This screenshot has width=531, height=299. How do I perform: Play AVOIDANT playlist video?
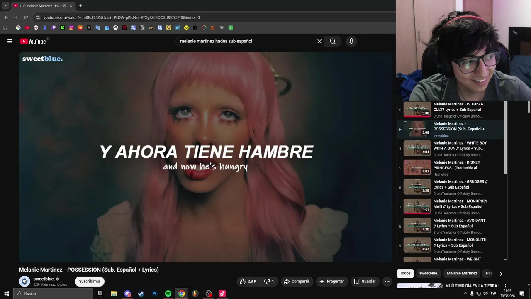[x=450, y=226]
